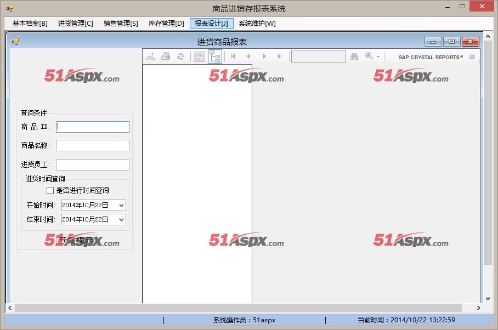
Task: Open the 进货管理[C] menu
Action: (x=75, y=24)
